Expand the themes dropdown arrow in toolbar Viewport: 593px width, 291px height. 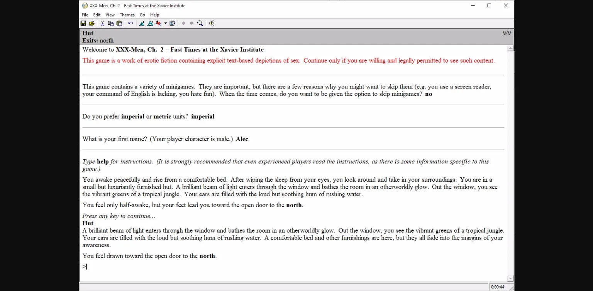coord(166,23)
